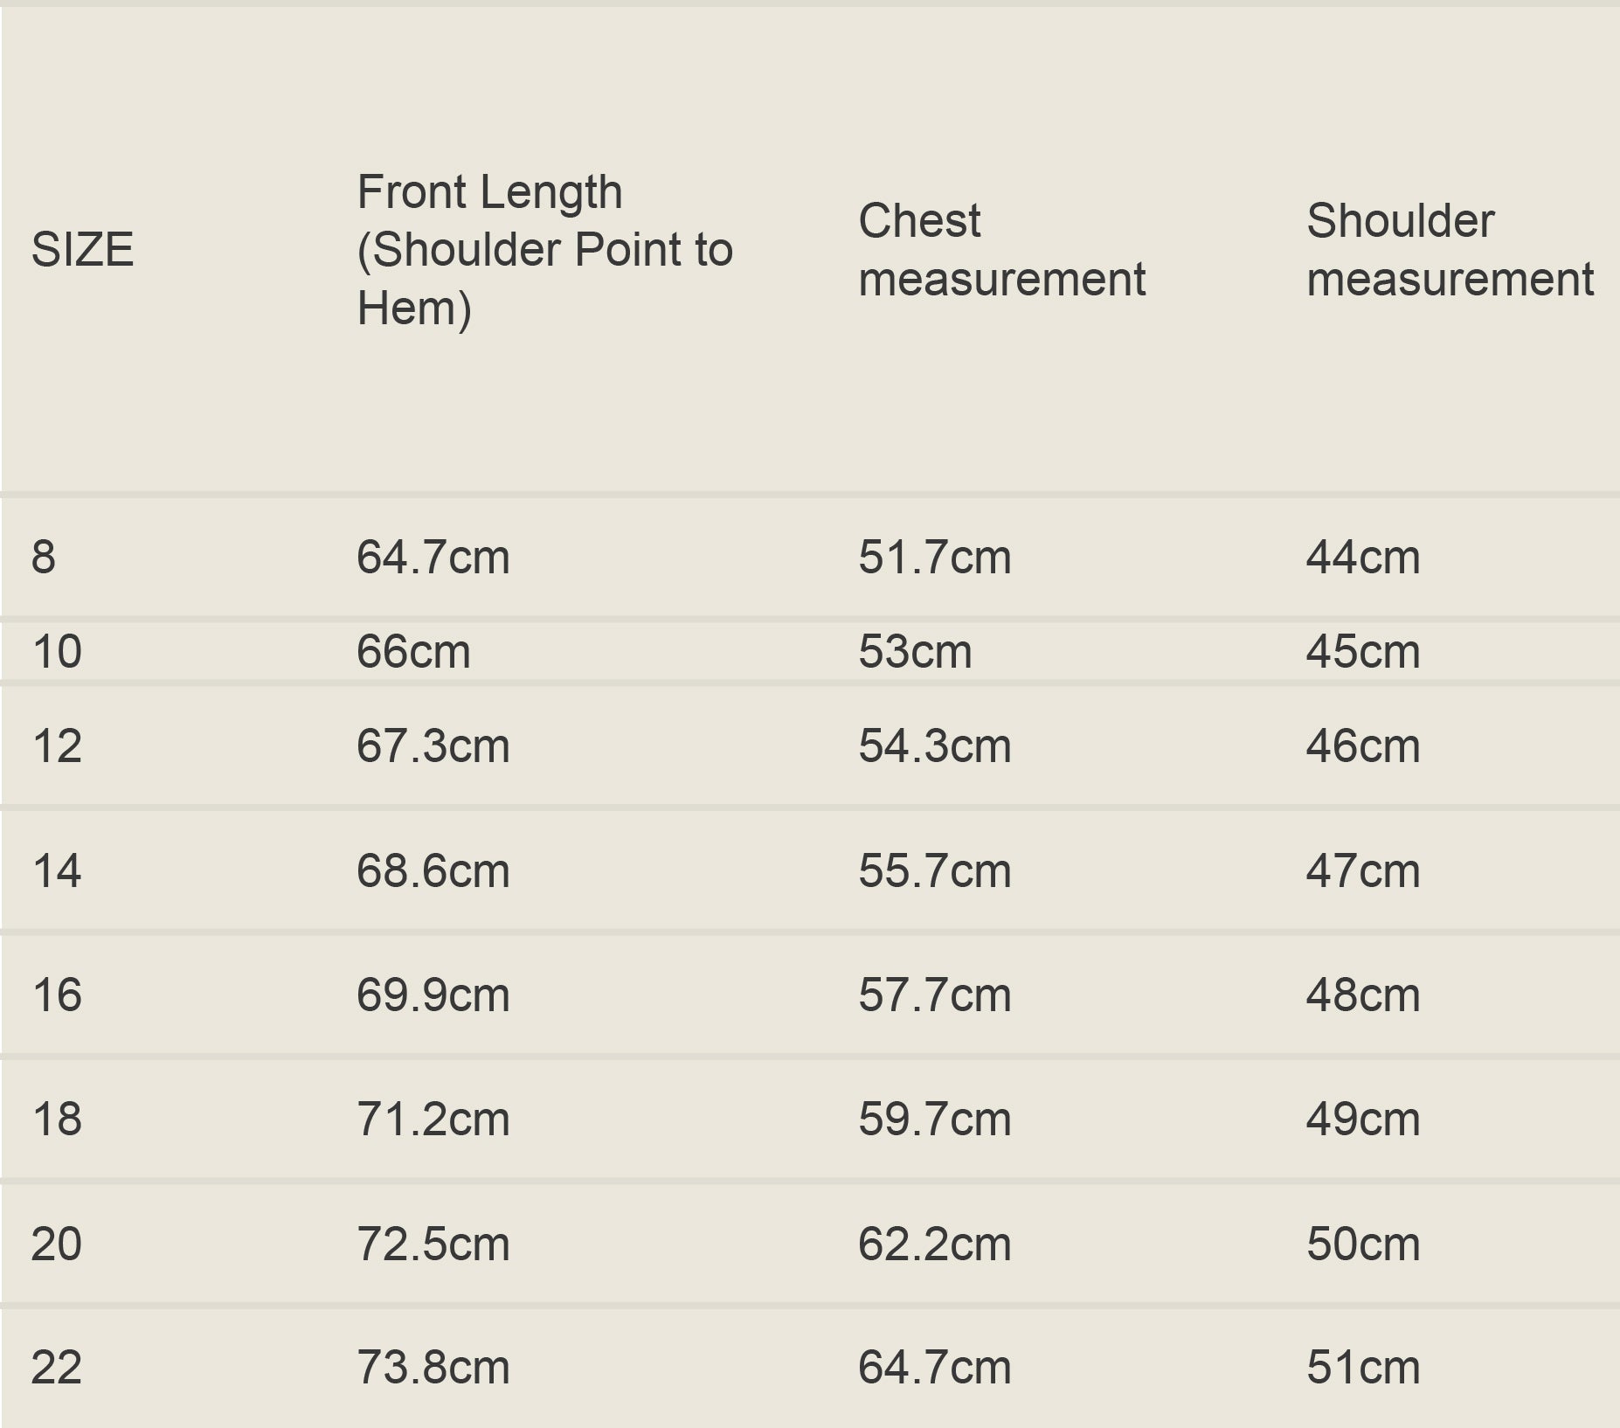Click the 68.6cm front length cell

point(433,871)
